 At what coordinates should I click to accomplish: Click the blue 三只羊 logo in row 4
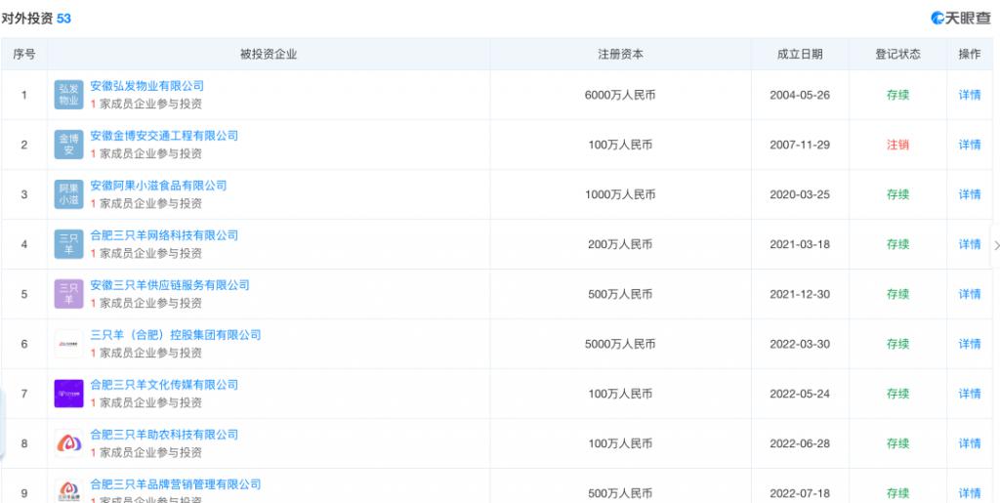(x=68, y=244)
